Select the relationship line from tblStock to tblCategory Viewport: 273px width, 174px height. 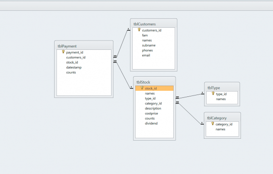click(x=190, y=114)
